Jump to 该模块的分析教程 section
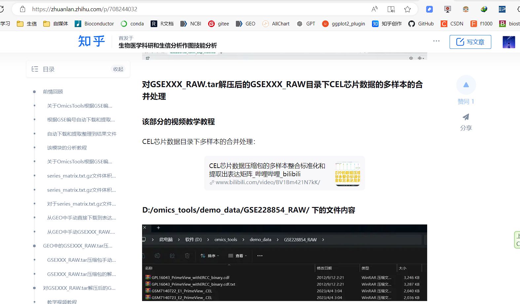Image resolution: width=520 pixels, height=304 pixels. [x=67, y=148]
